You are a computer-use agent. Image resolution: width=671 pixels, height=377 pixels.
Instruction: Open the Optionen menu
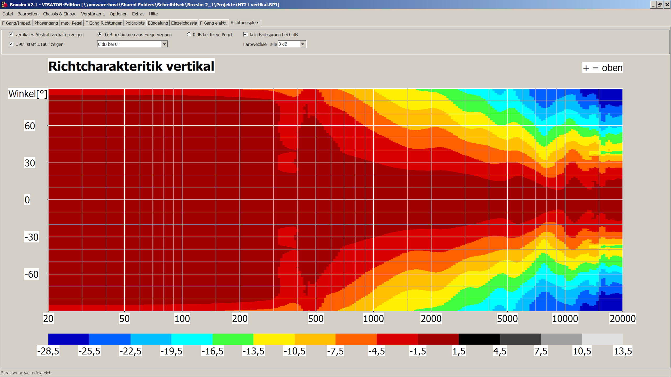coord(118,14)
